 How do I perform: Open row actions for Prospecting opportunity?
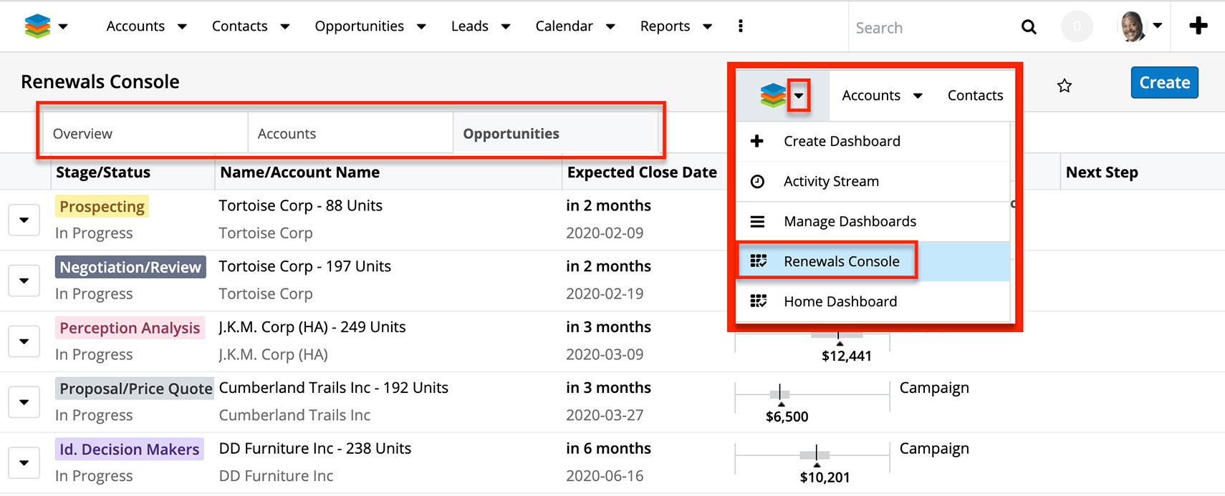point(24,220)
